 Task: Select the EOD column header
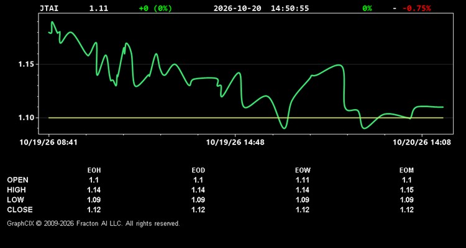[198, 170]
